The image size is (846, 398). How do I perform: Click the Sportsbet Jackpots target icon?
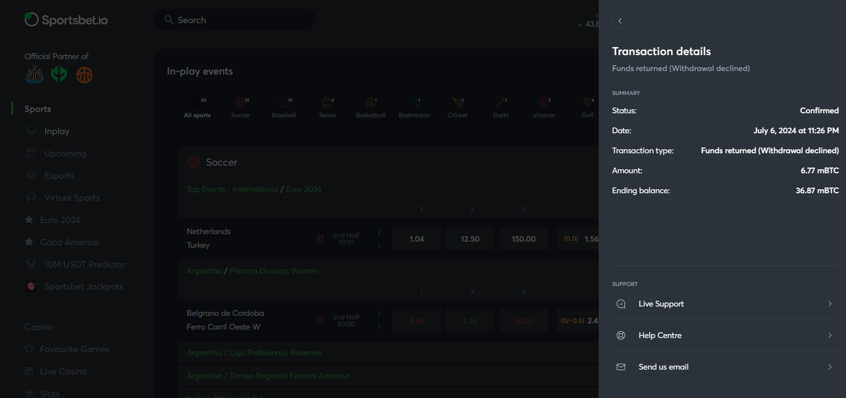pyautogui.click(x=31, y=286)
